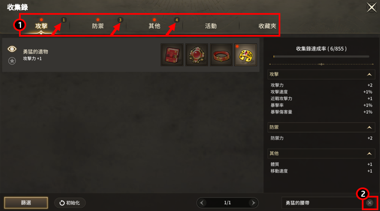Click the 初始化 reset button
This screenshot has width=380, height=211.
[70, 203]
